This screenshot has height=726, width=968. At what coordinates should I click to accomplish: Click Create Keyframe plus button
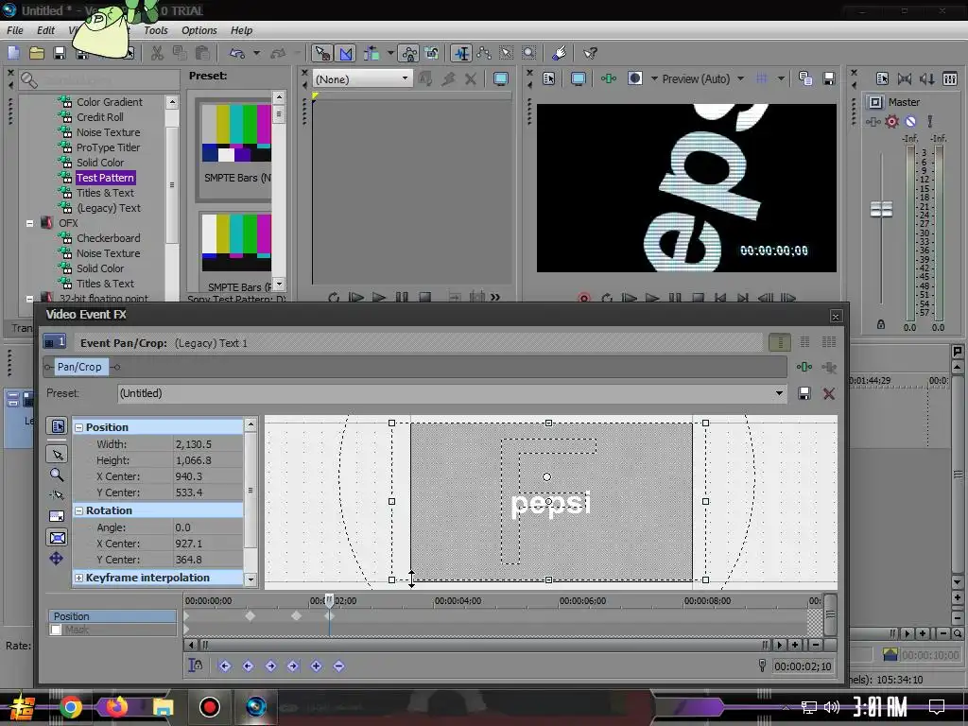click(x=316, y=666)
